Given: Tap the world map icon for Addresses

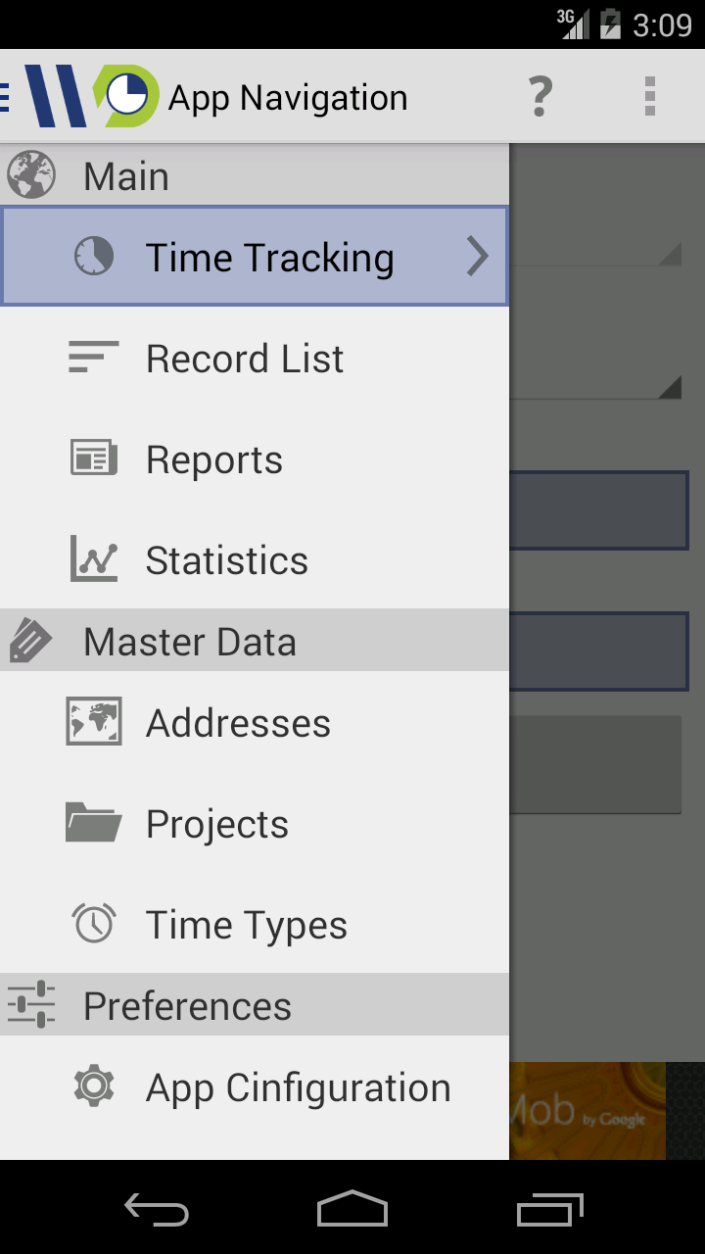Looking at the screenshot, I should point(94,722).
